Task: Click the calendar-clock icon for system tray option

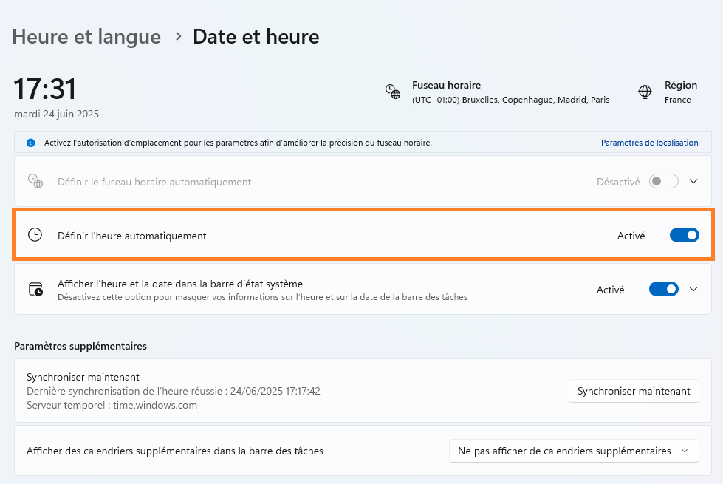Action: click(35, 290)
